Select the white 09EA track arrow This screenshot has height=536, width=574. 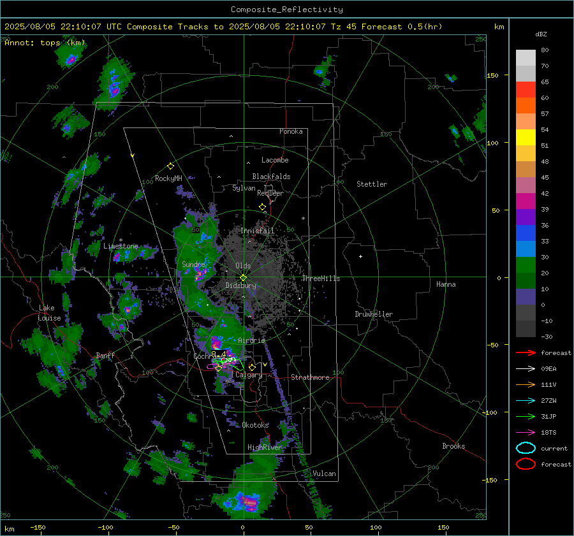(x=526, y=369)
